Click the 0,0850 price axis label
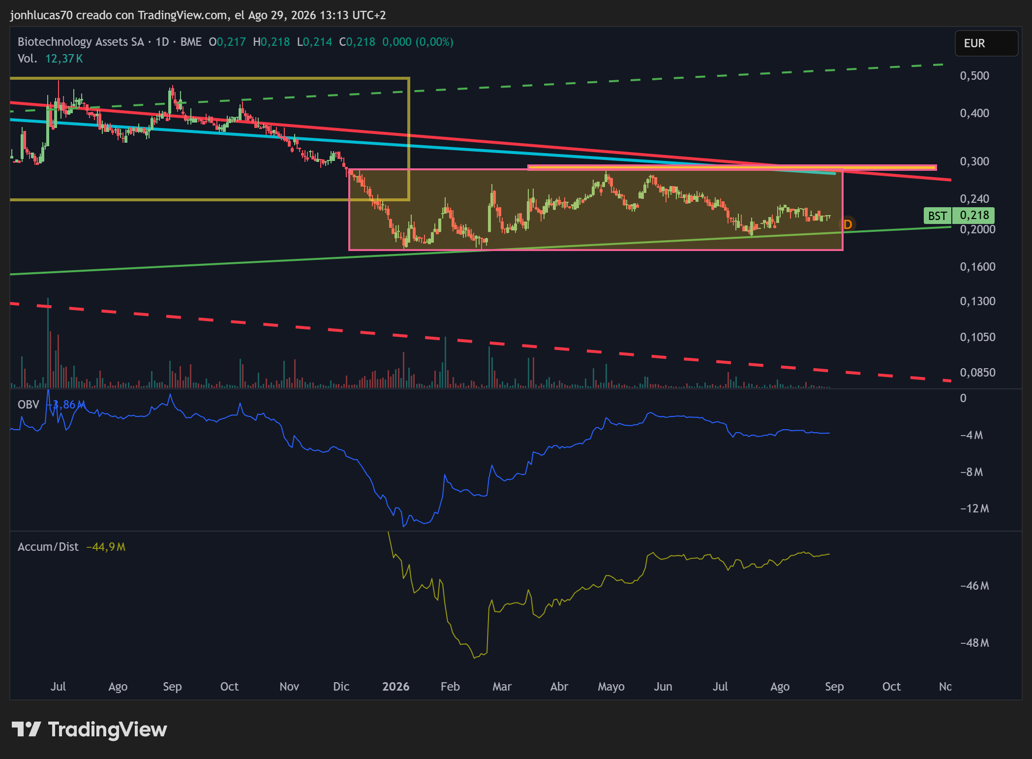The image size is (1032, 759). (x=977, y=373)
